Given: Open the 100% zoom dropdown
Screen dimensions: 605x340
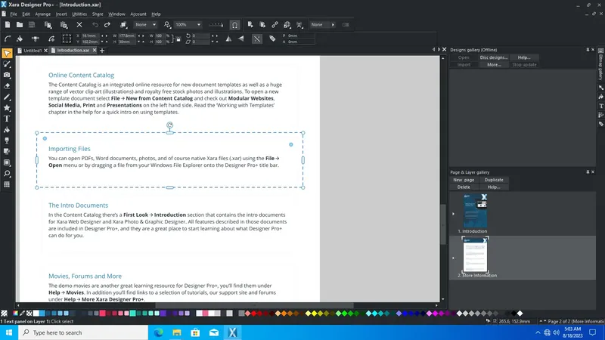Looking at the screenshot, I should (x=188, y=25).
